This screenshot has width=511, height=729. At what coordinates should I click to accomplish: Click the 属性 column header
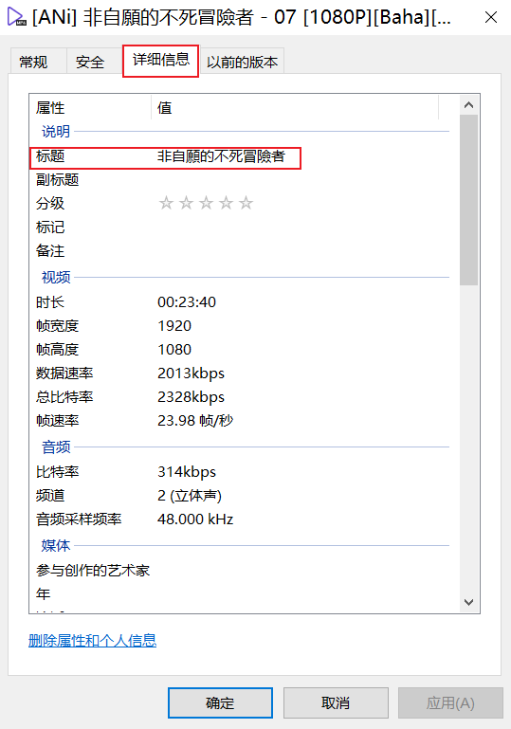91,108
